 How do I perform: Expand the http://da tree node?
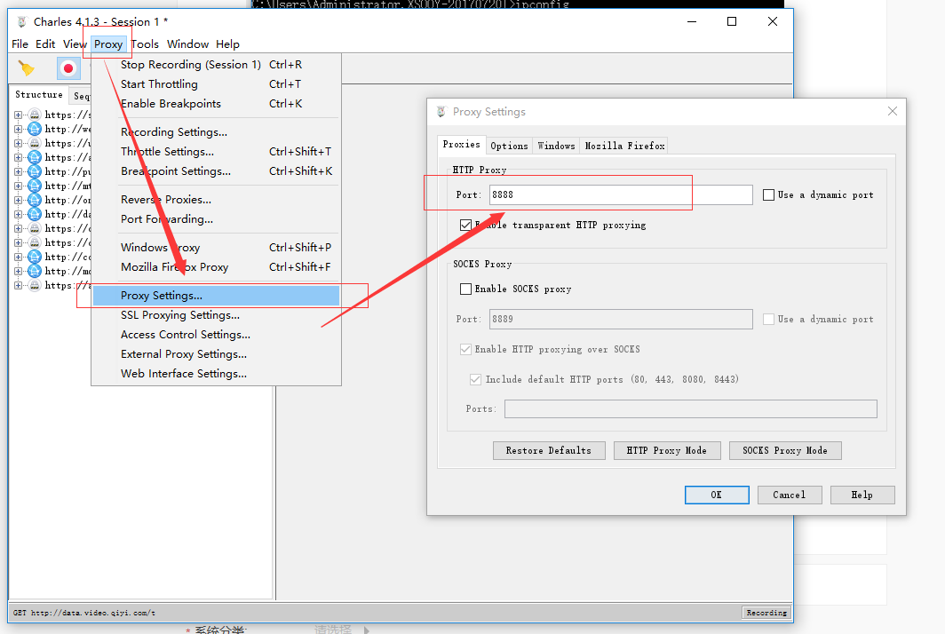coord(18,214)
